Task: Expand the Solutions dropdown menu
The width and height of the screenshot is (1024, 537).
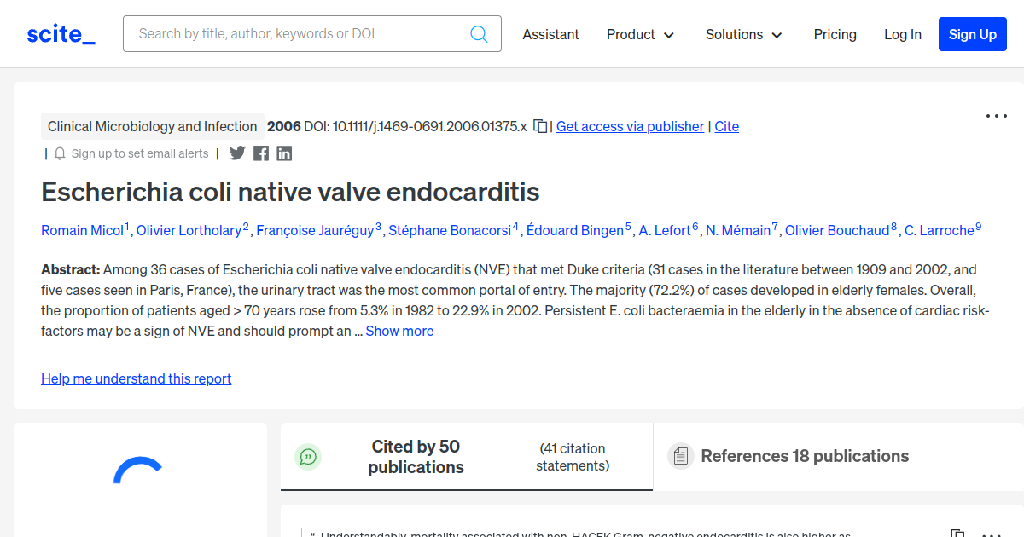Action: coord(743,34)
